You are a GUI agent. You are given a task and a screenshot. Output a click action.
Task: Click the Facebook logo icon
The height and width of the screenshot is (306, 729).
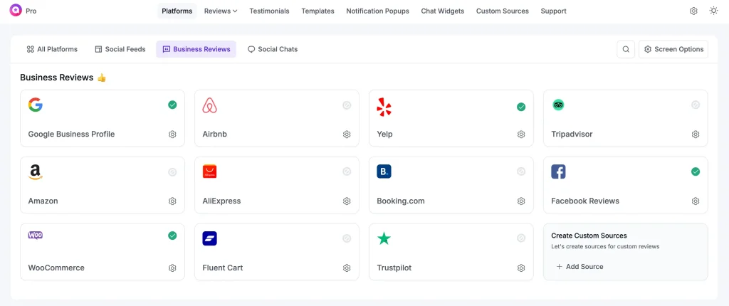[x=558, y=172]
